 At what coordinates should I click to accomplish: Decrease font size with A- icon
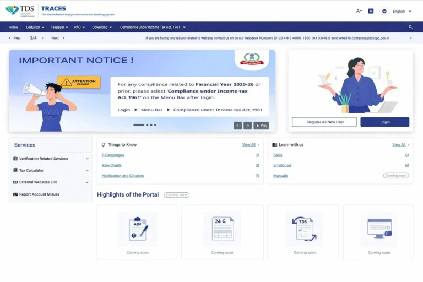pos(359,11)
